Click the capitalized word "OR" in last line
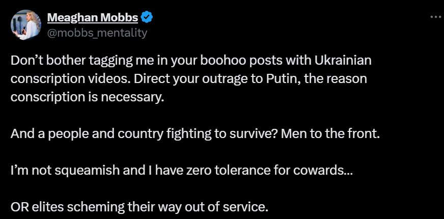 18,208
